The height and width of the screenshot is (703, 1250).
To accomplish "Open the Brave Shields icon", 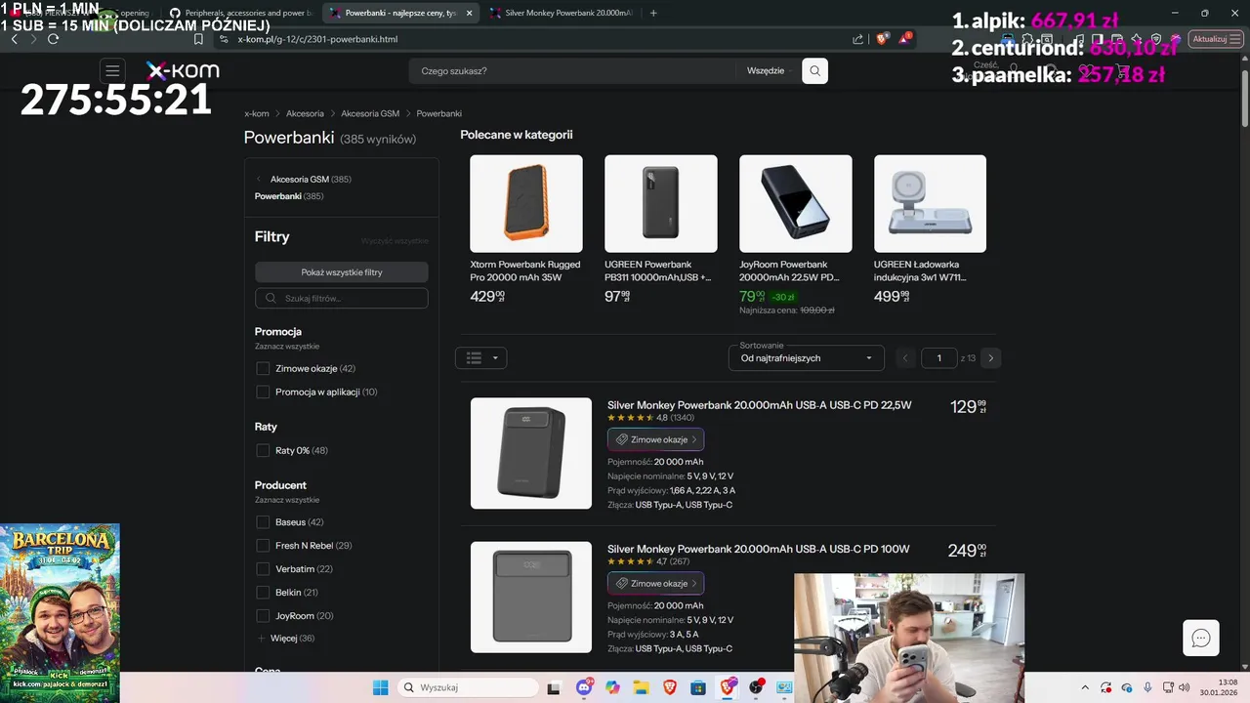I will point(882,39).
